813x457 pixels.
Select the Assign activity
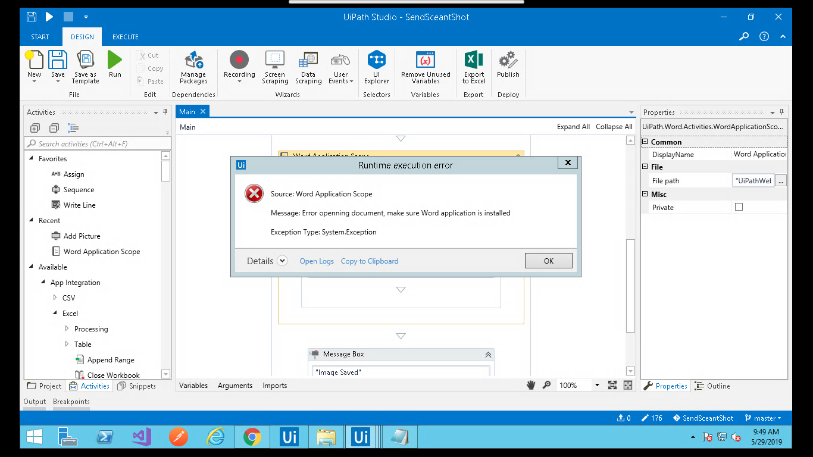pos(74,174)
